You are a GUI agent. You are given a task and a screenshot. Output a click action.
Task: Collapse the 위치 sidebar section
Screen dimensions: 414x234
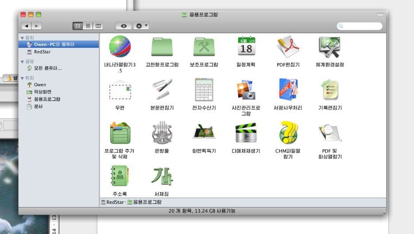tap(22, 78)
